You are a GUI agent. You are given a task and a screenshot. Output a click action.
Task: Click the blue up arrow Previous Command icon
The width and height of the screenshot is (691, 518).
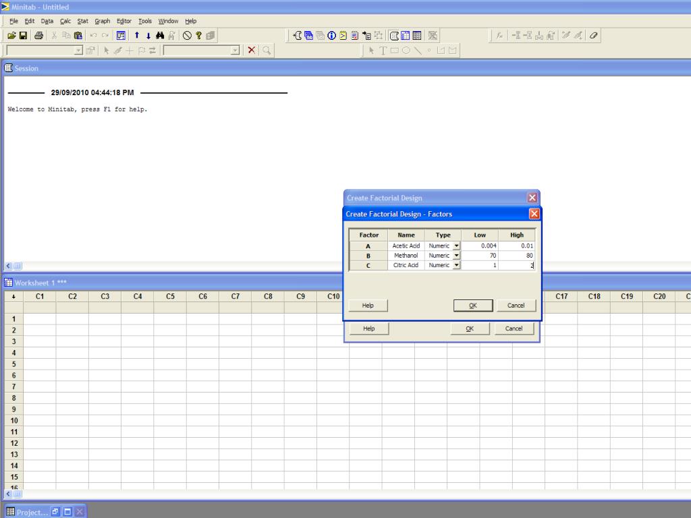click(x=136, y=36)
